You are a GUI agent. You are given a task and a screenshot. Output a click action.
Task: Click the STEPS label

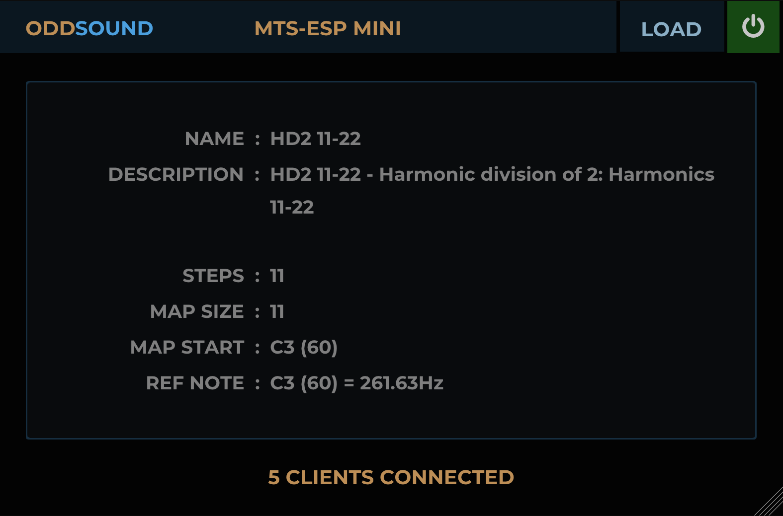click(213, 276)
